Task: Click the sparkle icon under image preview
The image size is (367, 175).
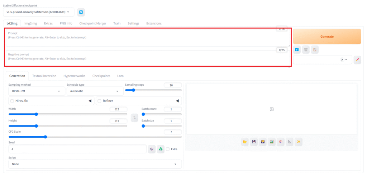Action: pos(298,142)
